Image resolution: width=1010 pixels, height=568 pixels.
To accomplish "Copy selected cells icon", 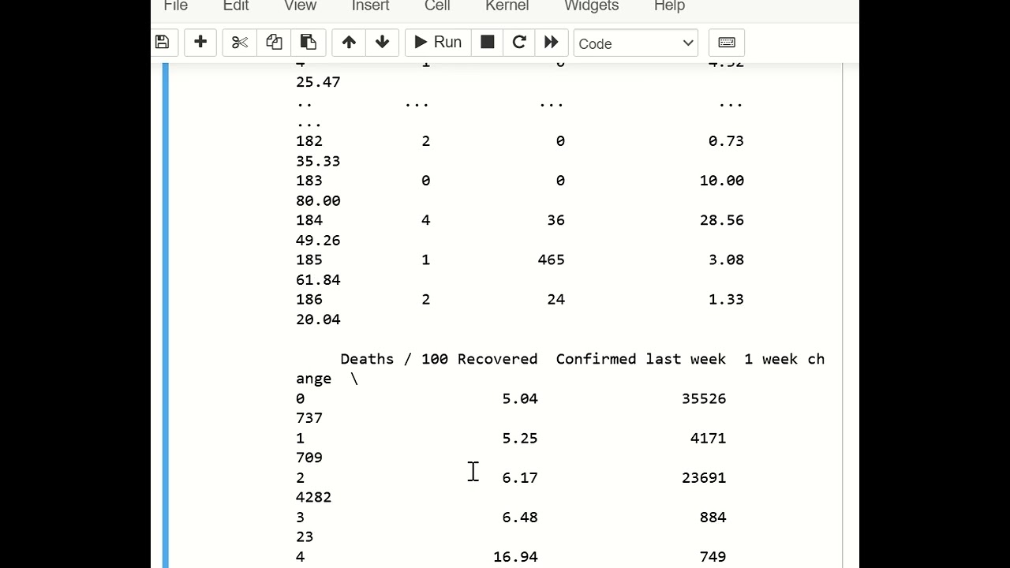I will [274, 43].
